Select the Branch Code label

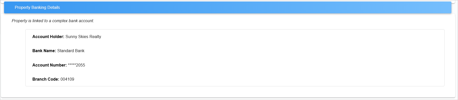(46, 79)
